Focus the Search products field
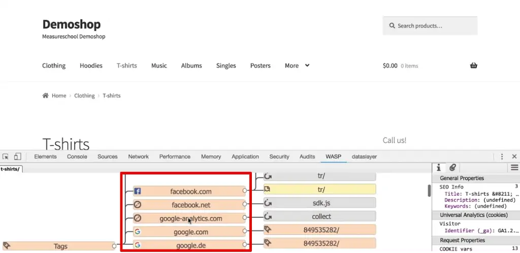 430,25
